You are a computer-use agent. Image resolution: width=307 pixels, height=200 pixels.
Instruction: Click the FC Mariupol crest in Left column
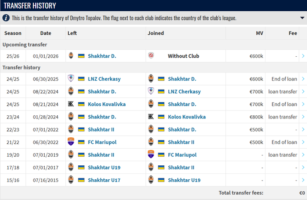coord(70,142)
